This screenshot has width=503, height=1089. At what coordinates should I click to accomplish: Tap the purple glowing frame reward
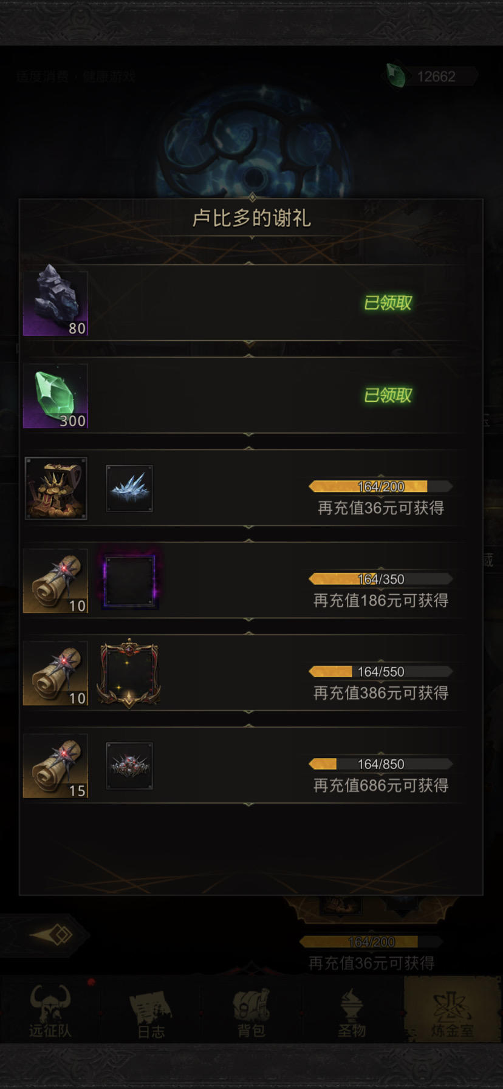tap(129, 581)
